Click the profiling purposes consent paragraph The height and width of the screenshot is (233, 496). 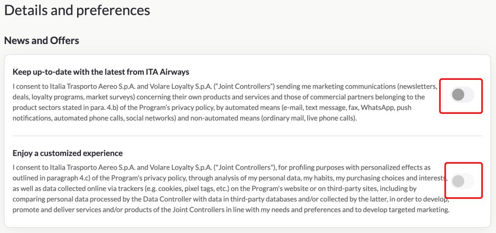pos(231,189)
